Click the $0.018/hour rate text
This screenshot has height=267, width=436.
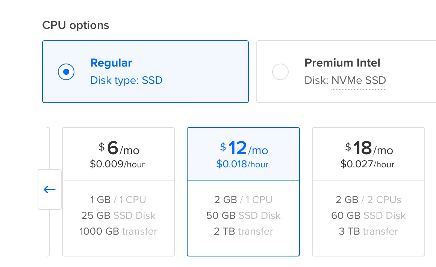tap(242, 164)
